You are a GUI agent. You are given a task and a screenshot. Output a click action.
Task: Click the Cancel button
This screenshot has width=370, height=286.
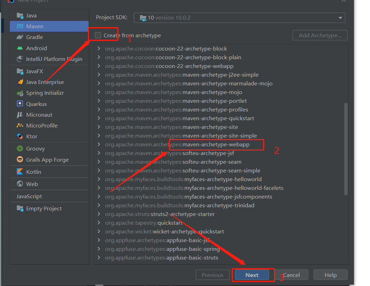tap(291, 275)
